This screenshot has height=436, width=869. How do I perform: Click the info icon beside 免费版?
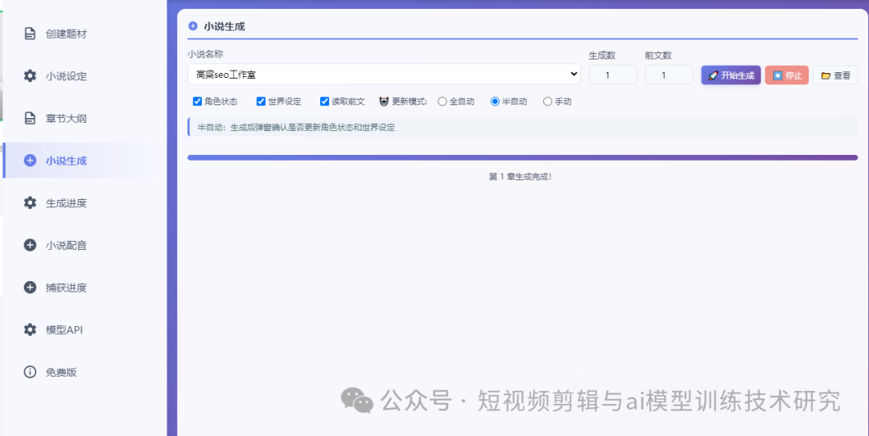(x=30, y=372)
